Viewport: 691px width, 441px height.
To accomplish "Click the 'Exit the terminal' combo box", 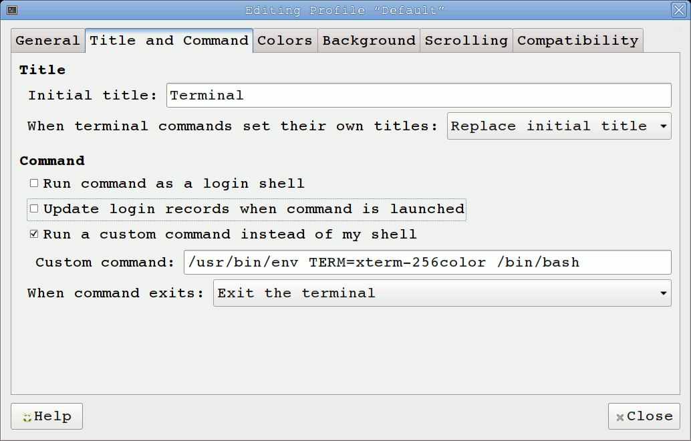I will pos(442,293).
